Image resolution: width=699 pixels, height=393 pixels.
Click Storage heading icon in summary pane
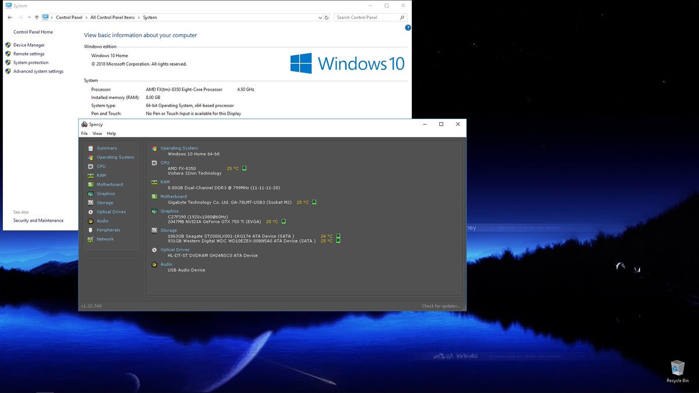[x=154, y=231]
